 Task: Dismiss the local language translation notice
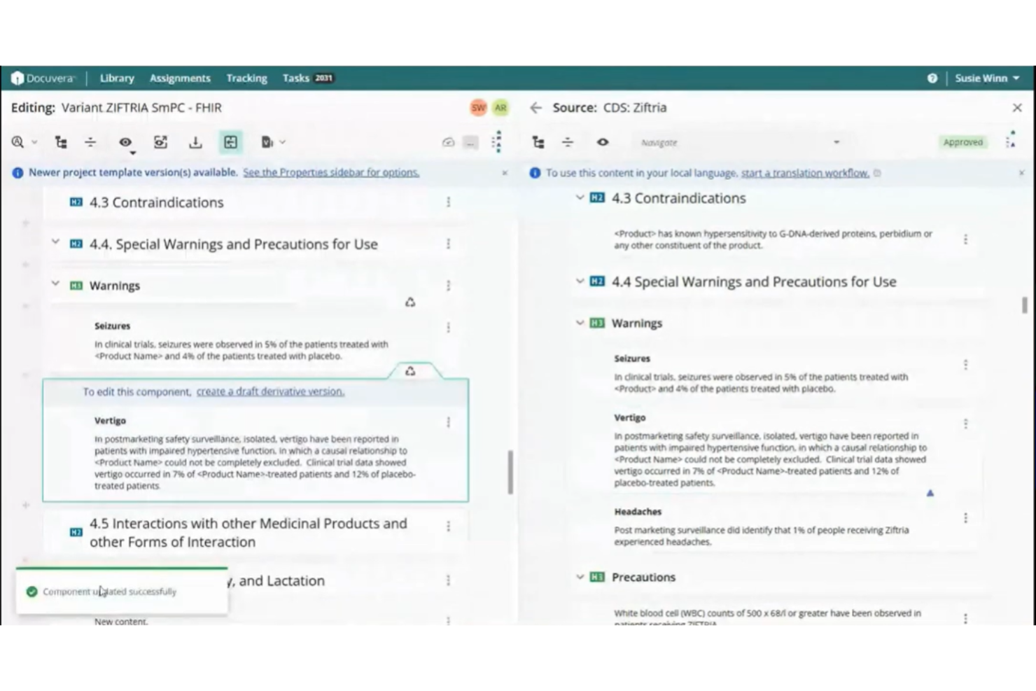coord(1021,173)
